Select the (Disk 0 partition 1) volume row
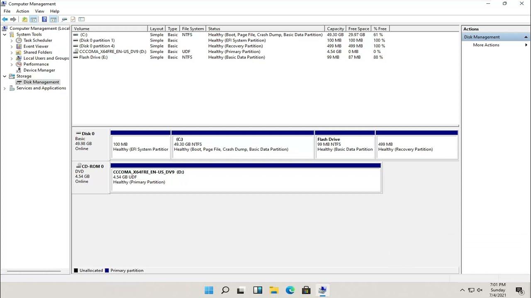Viewport: 531px width, 298px height. coord(265,41)
